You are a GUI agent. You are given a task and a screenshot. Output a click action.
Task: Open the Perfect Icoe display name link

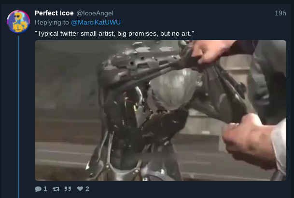[x=54, y=13]
